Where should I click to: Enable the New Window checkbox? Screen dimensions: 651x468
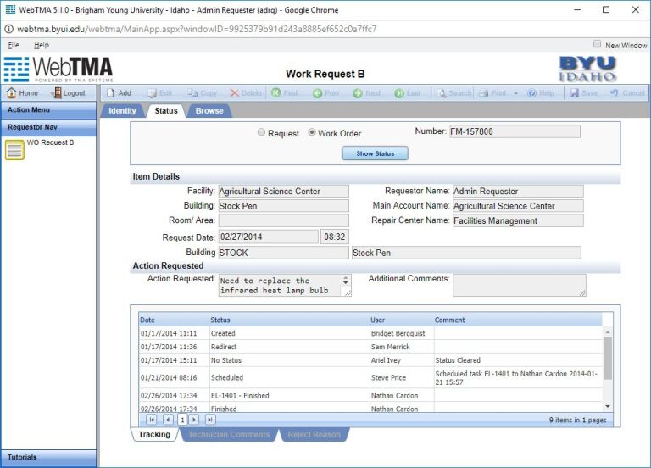click(597, 43)
